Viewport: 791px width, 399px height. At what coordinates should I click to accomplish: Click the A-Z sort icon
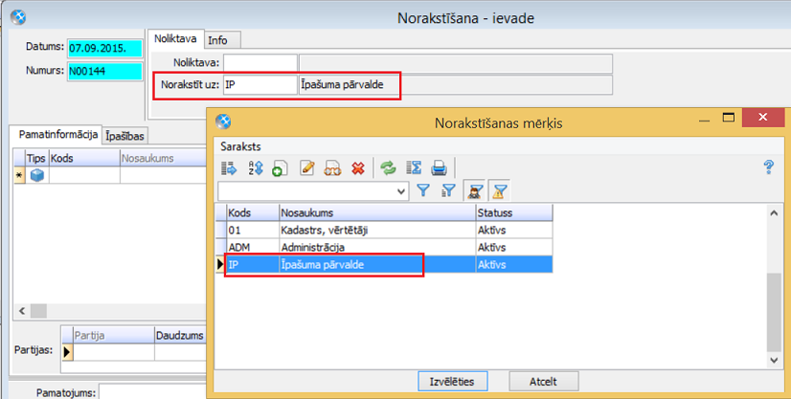(256, 167)
